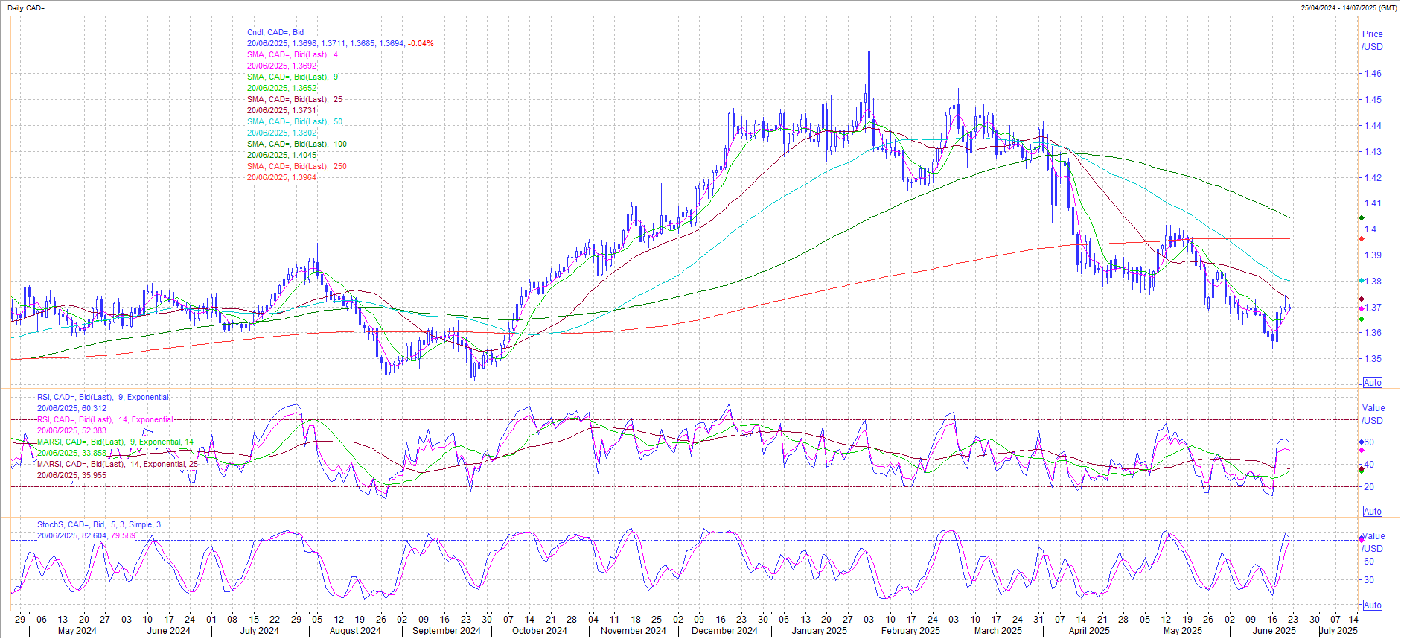Select the SMA 9 legend label

pos(293,77)
